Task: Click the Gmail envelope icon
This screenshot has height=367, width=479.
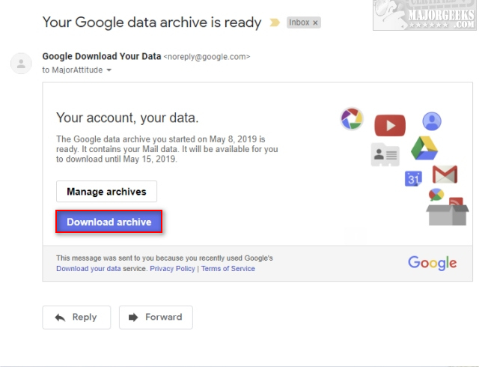Action: tap(445, 175)
